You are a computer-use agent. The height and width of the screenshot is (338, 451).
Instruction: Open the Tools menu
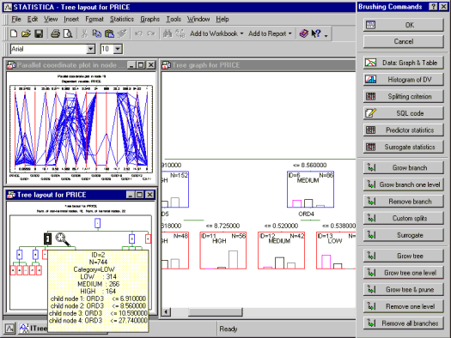[174, 19]
